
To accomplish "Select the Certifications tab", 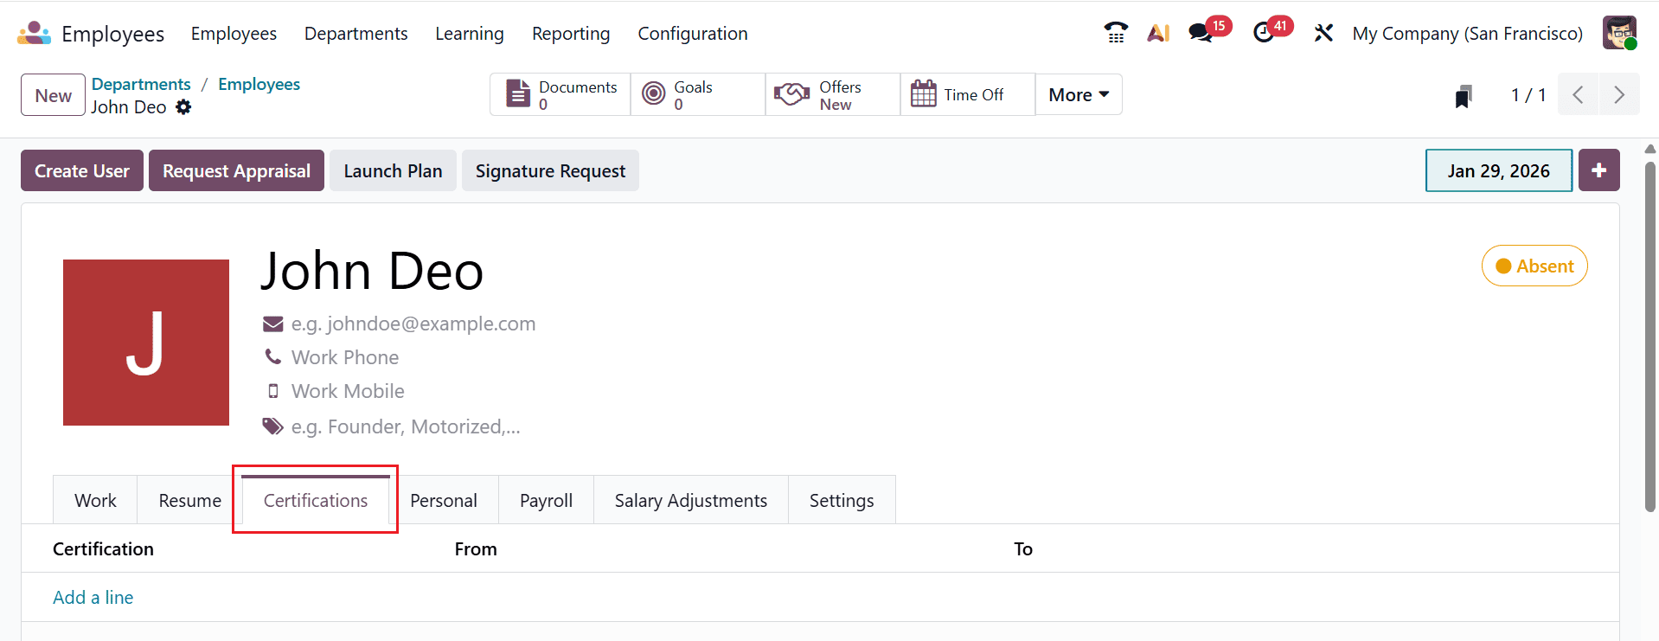I will tap(316, 500).
